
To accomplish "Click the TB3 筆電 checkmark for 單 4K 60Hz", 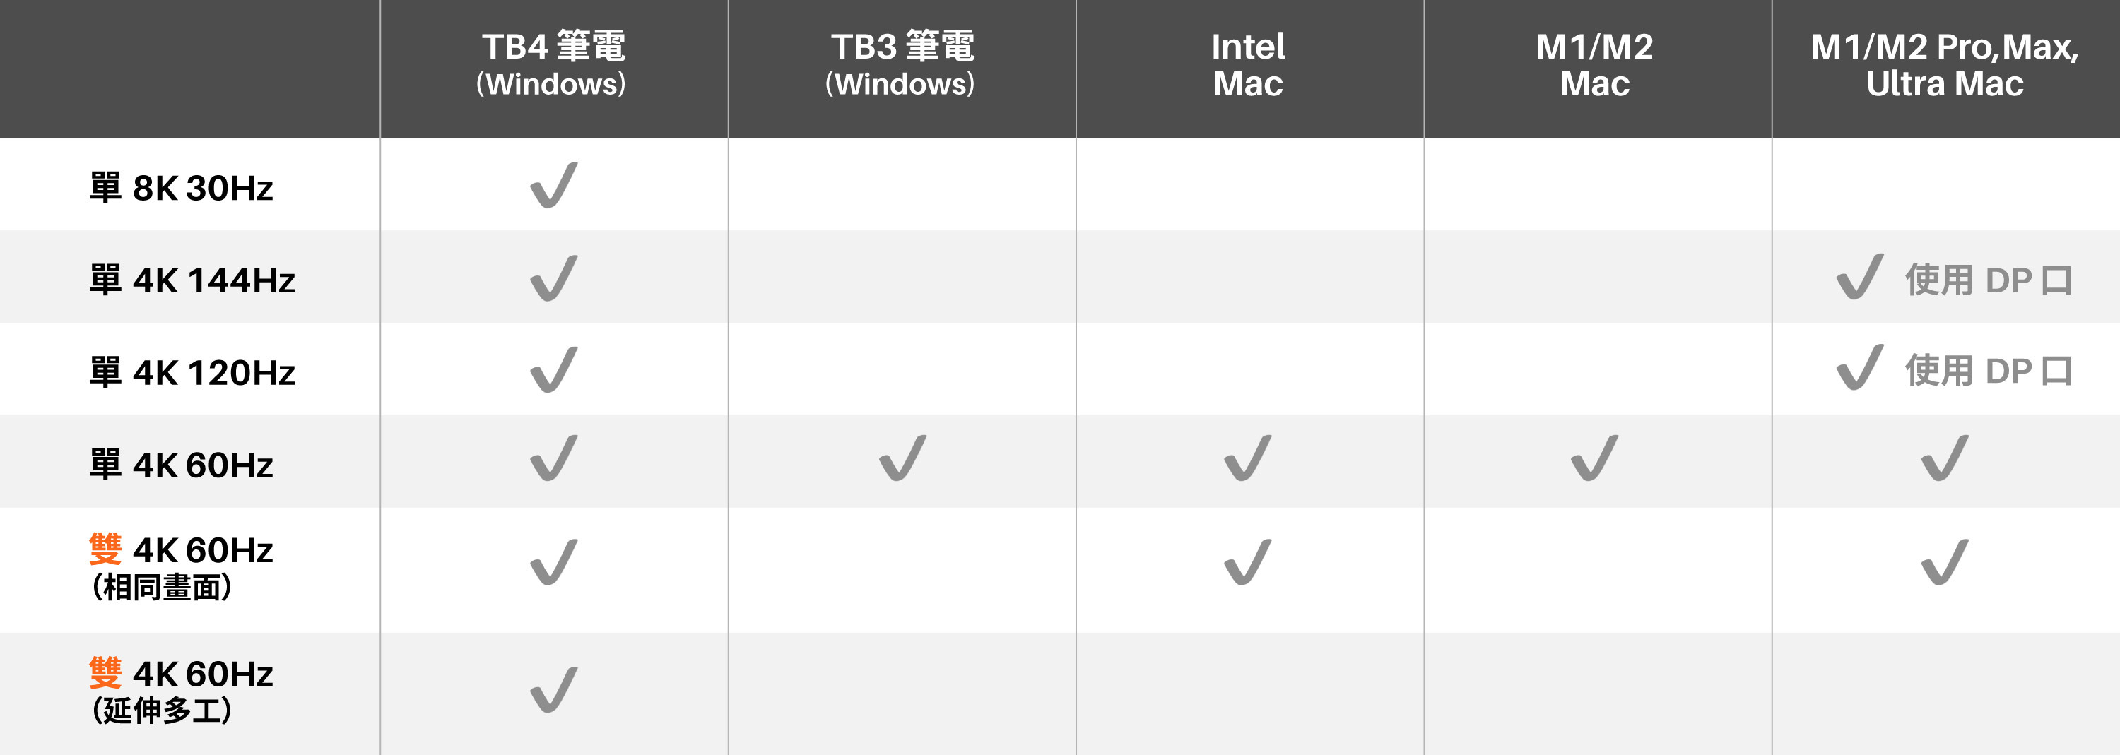I will tap(902, 459).
